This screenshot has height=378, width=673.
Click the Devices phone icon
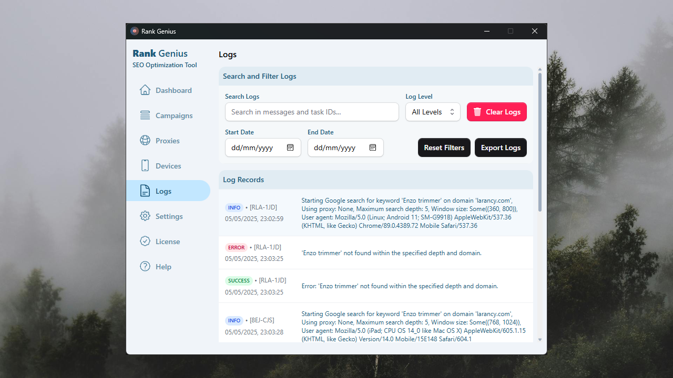pyautogui.click(x=145, y=166)
